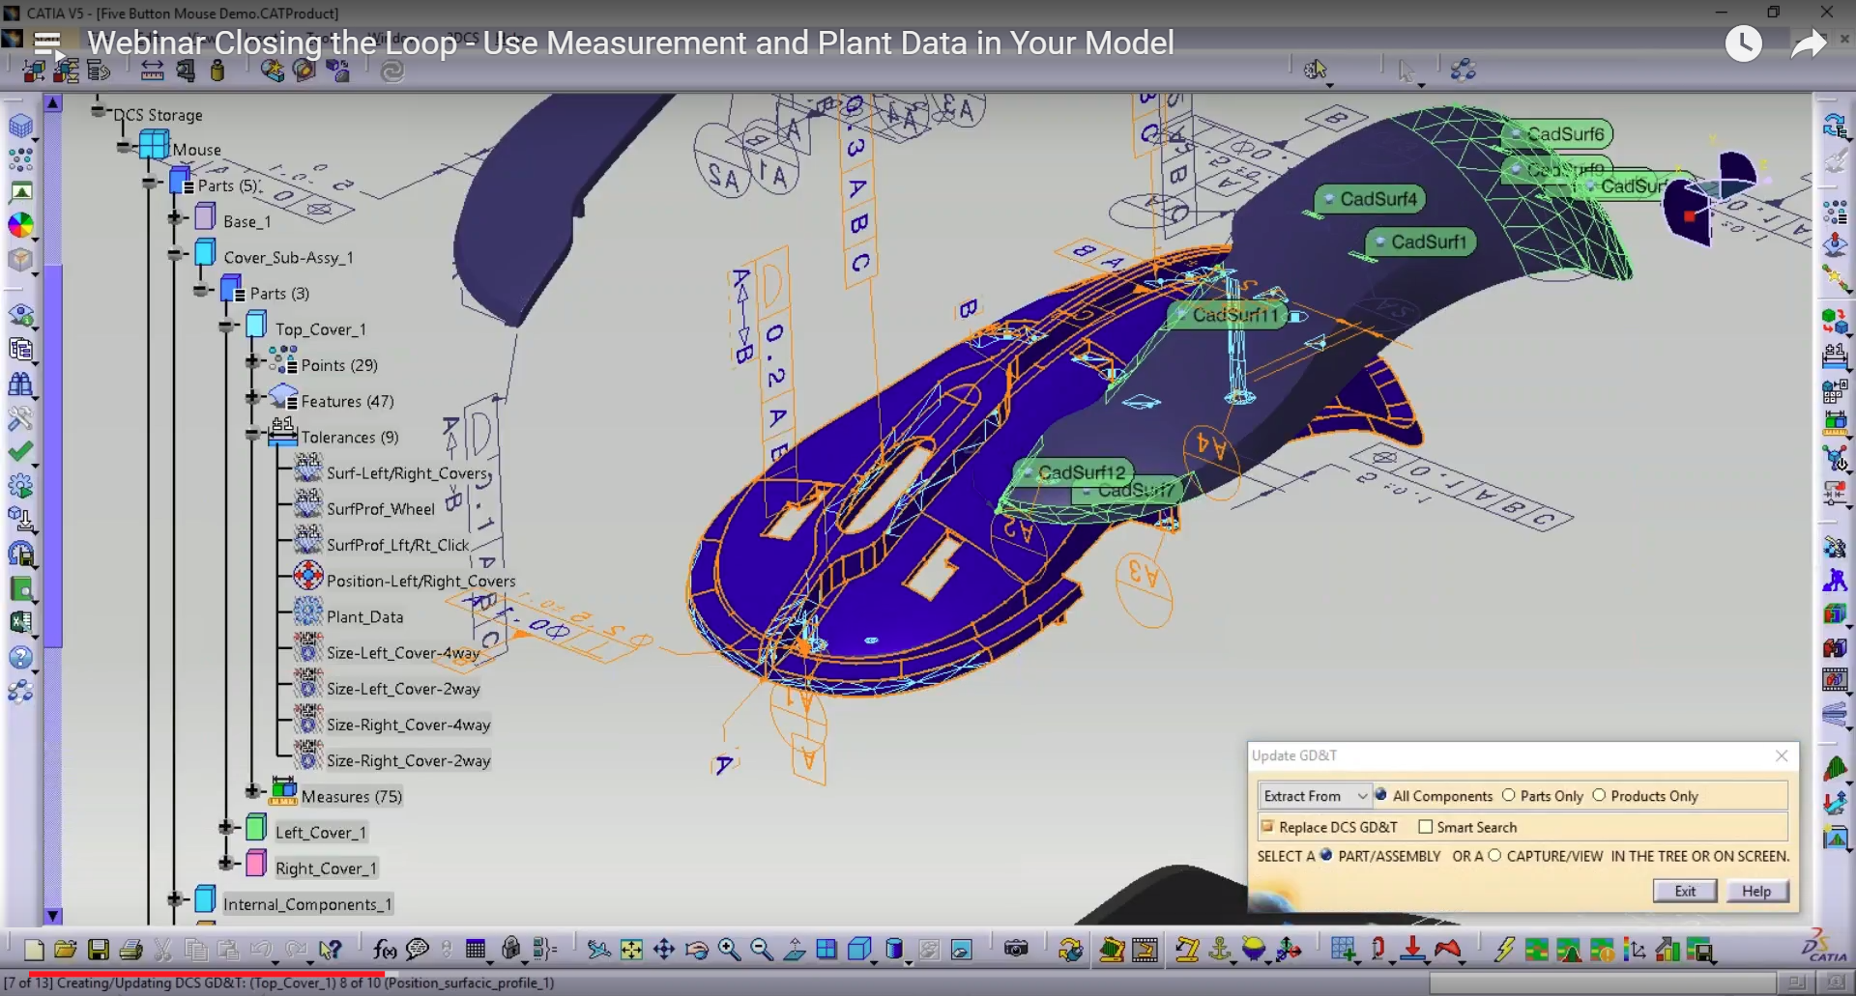This screenshot has width=1856, height=996.
Task: Click Fit All In view icon
Action: click(631, 950)
